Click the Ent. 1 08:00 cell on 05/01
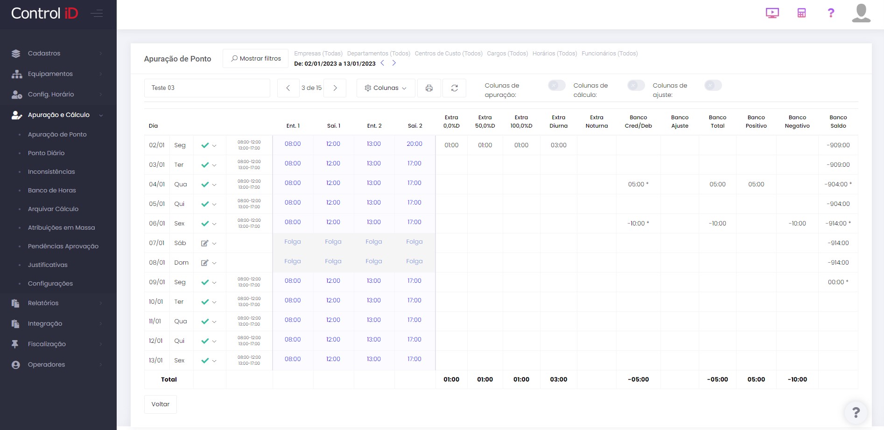 click(x=293, y=203)
